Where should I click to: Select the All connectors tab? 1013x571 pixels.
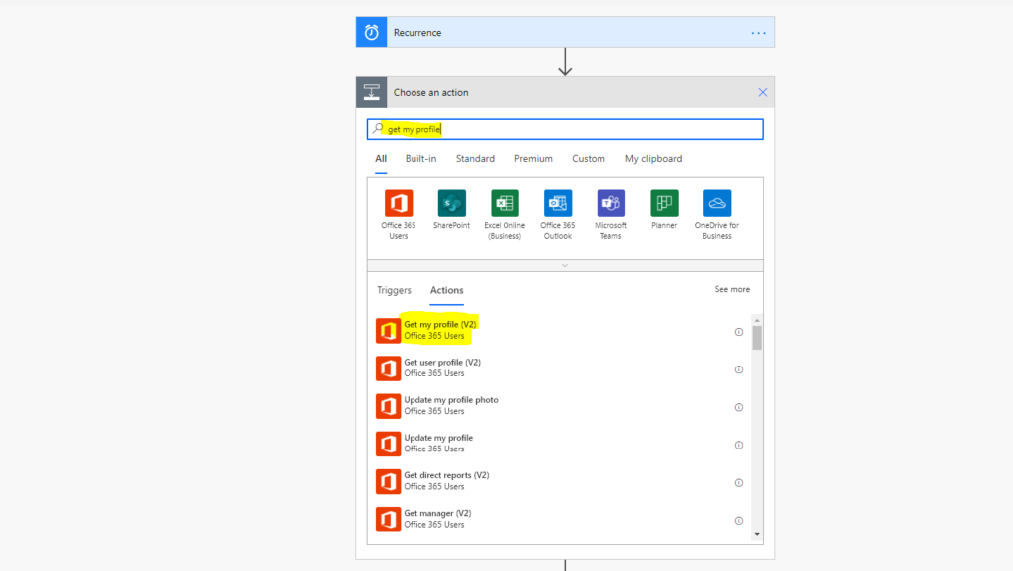(381, 159)
